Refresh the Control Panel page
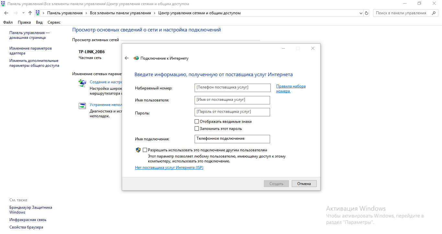The height and width of the screenshot is (234, 442). coord(367,13)
